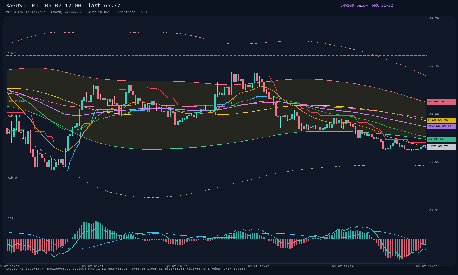Click 'VFI=-6.9164' in the bottom status line

[x=235, y=269]
